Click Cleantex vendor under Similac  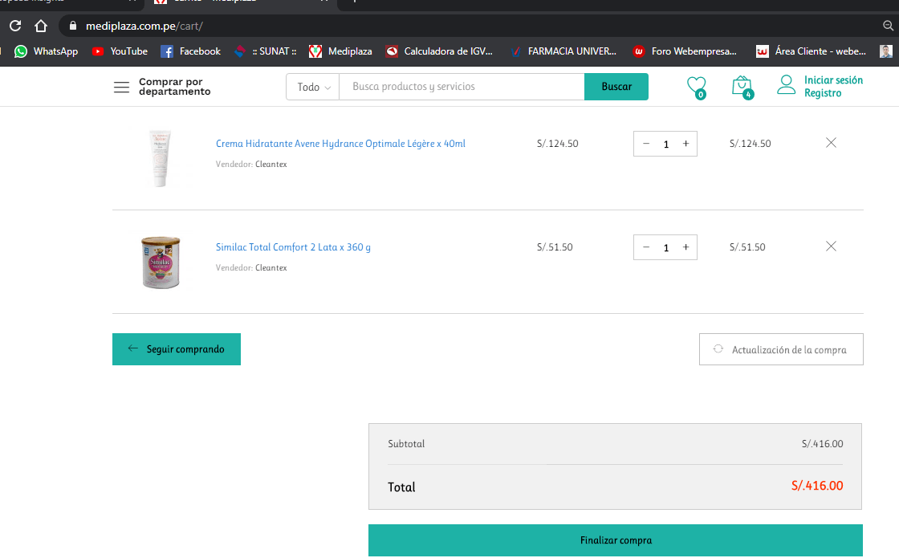point(271,268)
